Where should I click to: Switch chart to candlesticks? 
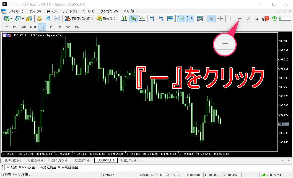133,19
